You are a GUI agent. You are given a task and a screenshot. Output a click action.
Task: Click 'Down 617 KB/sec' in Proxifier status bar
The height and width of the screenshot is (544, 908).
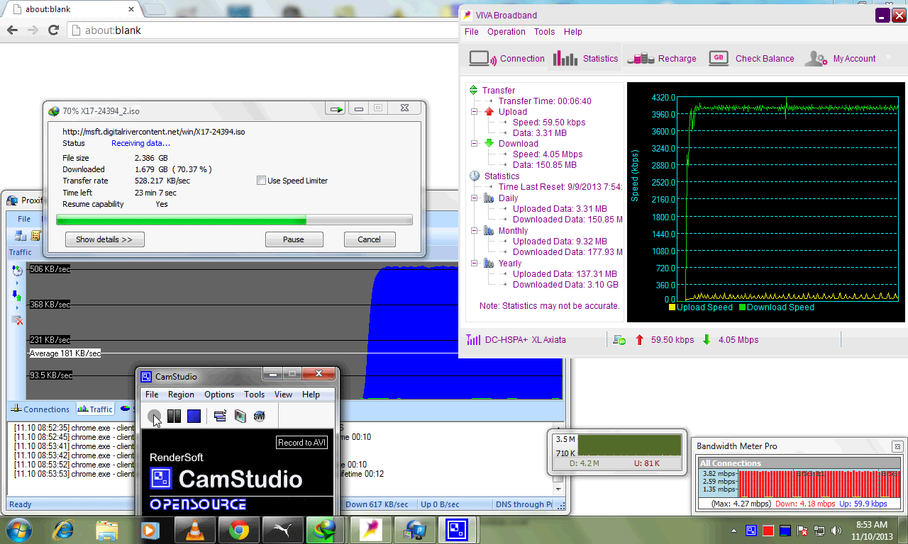point(377,504)
